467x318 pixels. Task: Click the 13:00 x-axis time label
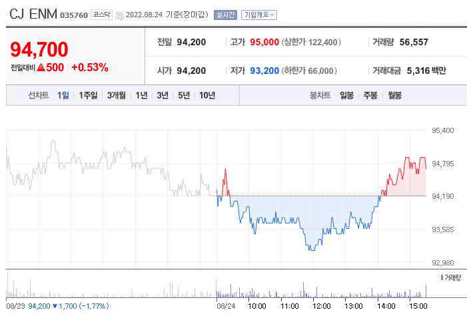[354, 306]
